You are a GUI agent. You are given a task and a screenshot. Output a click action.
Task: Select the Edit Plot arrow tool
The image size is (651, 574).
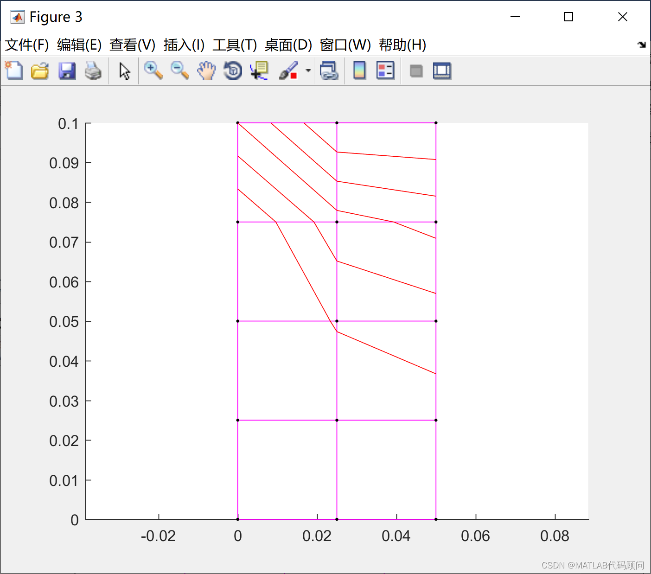click(123, 70)
